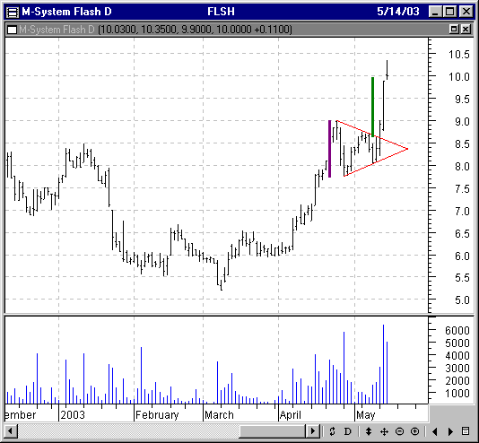
Task: Click the vertical rescale arrows icon
Action: click(369, 431)
